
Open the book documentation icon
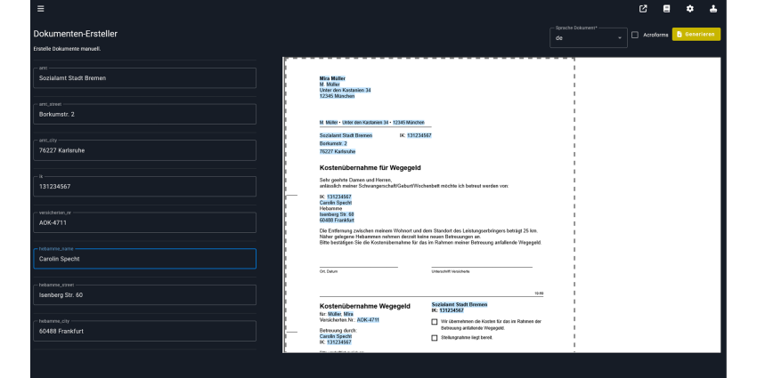[x=667, y=9]
